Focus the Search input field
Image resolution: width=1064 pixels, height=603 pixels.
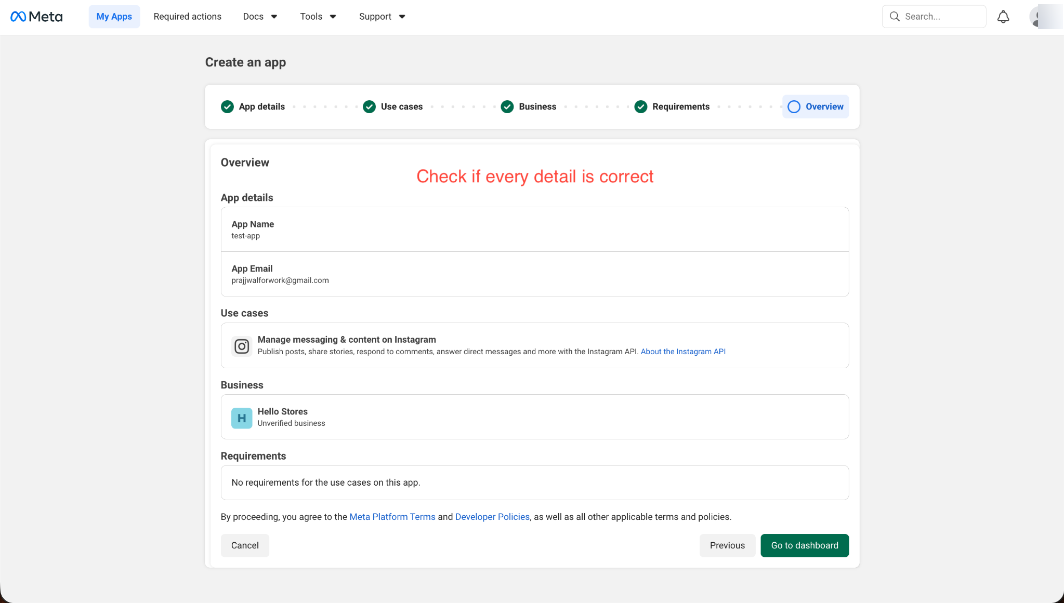click(x=934, y=17)
